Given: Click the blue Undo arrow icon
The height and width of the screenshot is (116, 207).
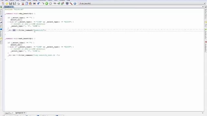Looking at the screenshot, I should point(39,4).
